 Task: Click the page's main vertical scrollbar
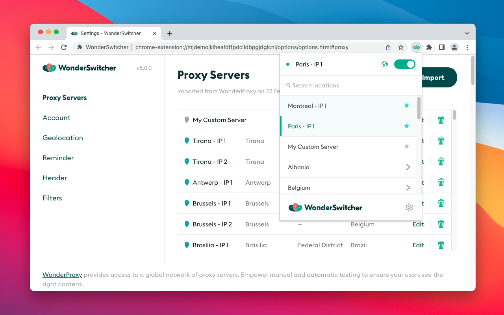(472, 70)
